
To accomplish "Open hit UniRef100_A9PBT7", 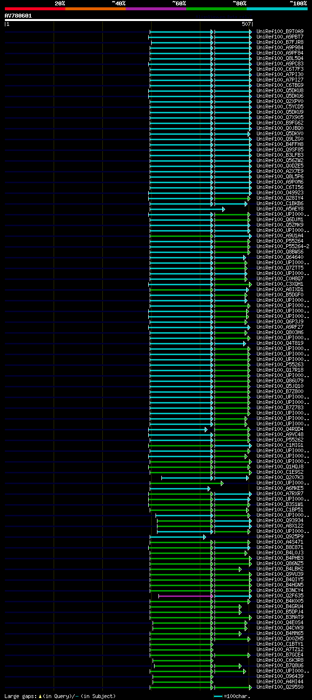I will tap(280, 37).
